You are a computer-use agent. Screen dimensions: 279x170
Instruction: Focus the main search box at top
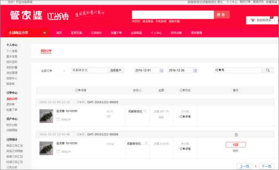[173, 15]
